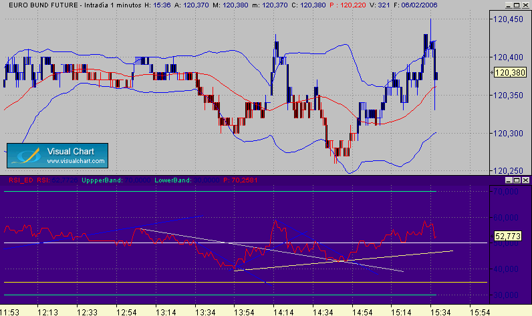Viewport: 532px width, 316px height.
Task: Click the 120,300 price axis label
Action: click(508, 134)
